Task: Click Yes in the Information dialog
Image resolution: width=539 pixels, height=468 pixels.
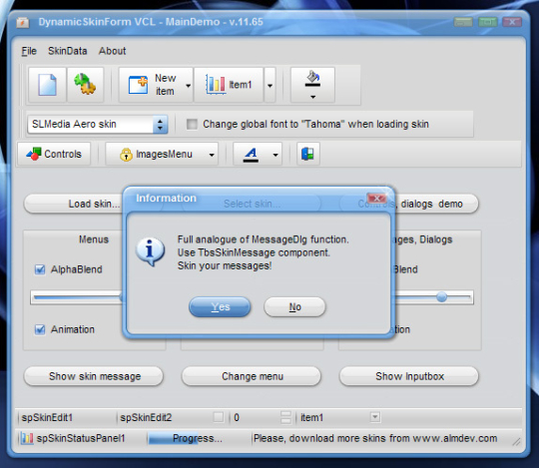Action: click(220, 307)
